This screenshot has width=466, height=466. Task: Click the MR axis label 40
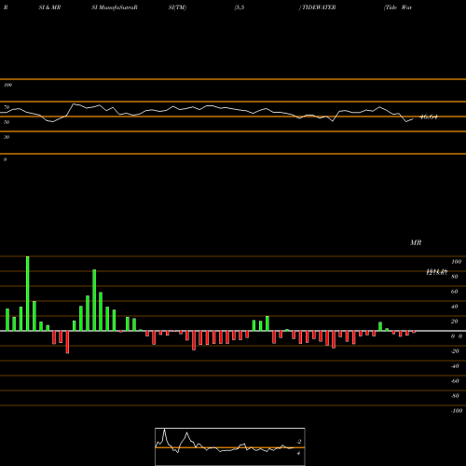pos(454,307)
